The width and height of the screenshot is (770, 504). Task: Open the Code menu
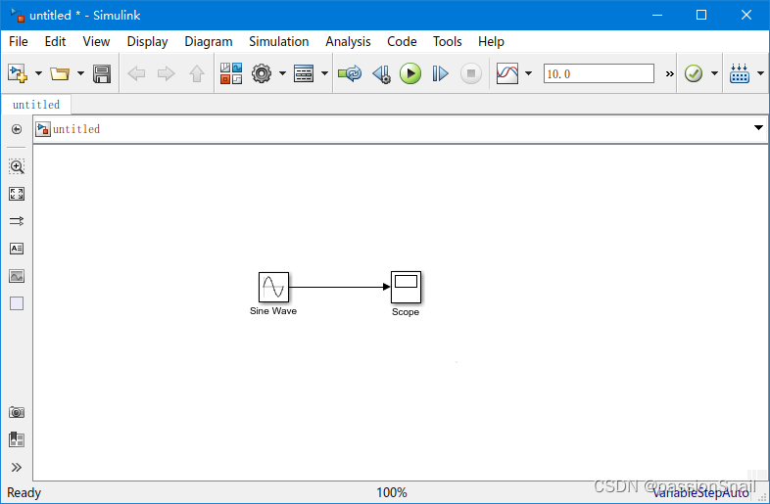[402, 42]
